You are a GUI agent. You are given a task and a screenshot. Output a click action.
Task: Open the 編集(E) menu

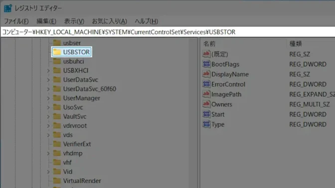point(46,21)
